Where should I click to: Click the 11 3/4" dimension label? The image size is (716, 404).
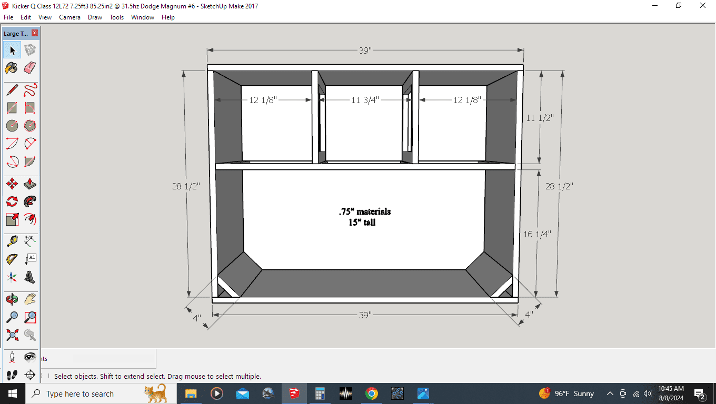[x=365, y=100]
